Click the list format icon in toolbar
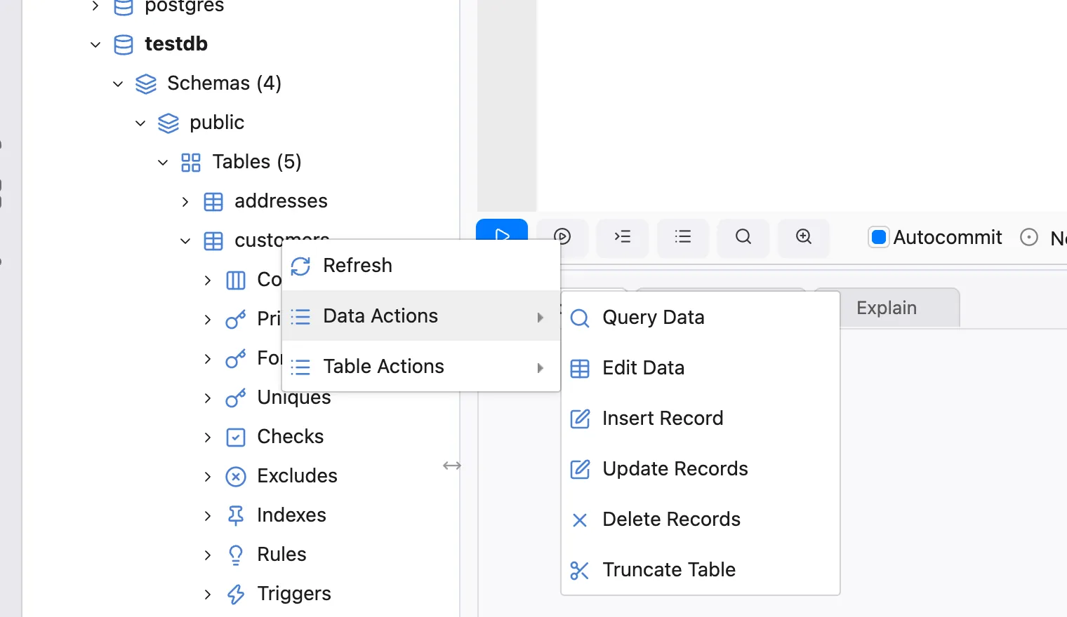The image size is (1067, 617). (683, 236)
